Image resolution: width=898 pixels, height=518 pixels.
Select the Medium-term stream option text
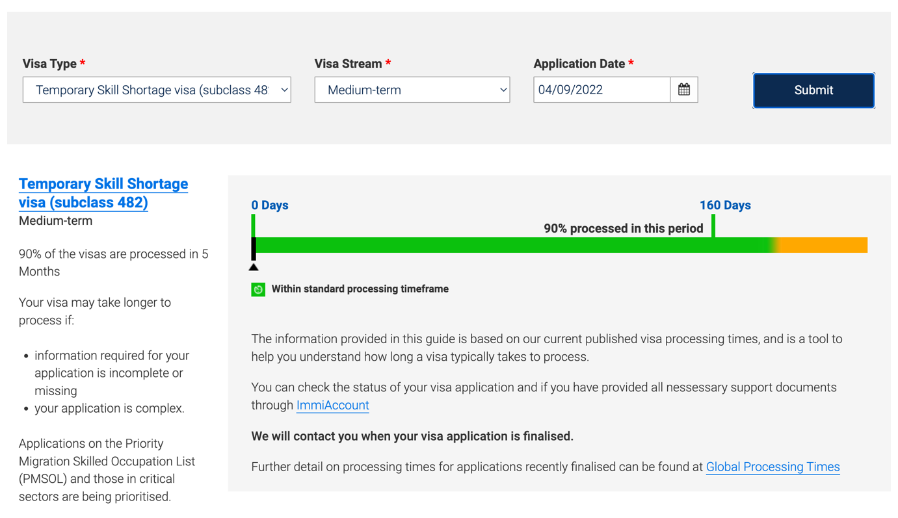[364, 89]
